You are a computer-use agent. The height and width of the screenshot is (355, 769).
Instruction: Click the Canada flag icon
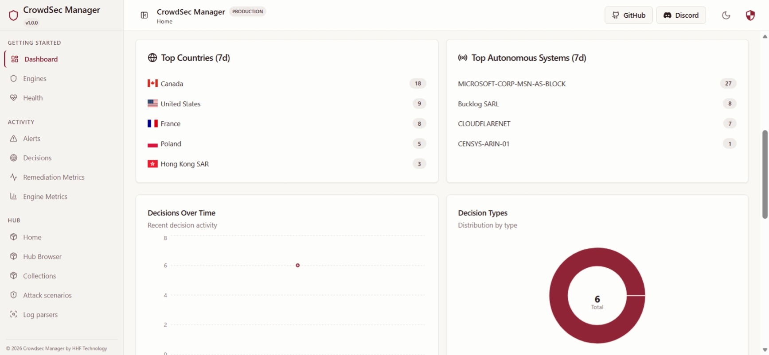(x=152, y=83)
